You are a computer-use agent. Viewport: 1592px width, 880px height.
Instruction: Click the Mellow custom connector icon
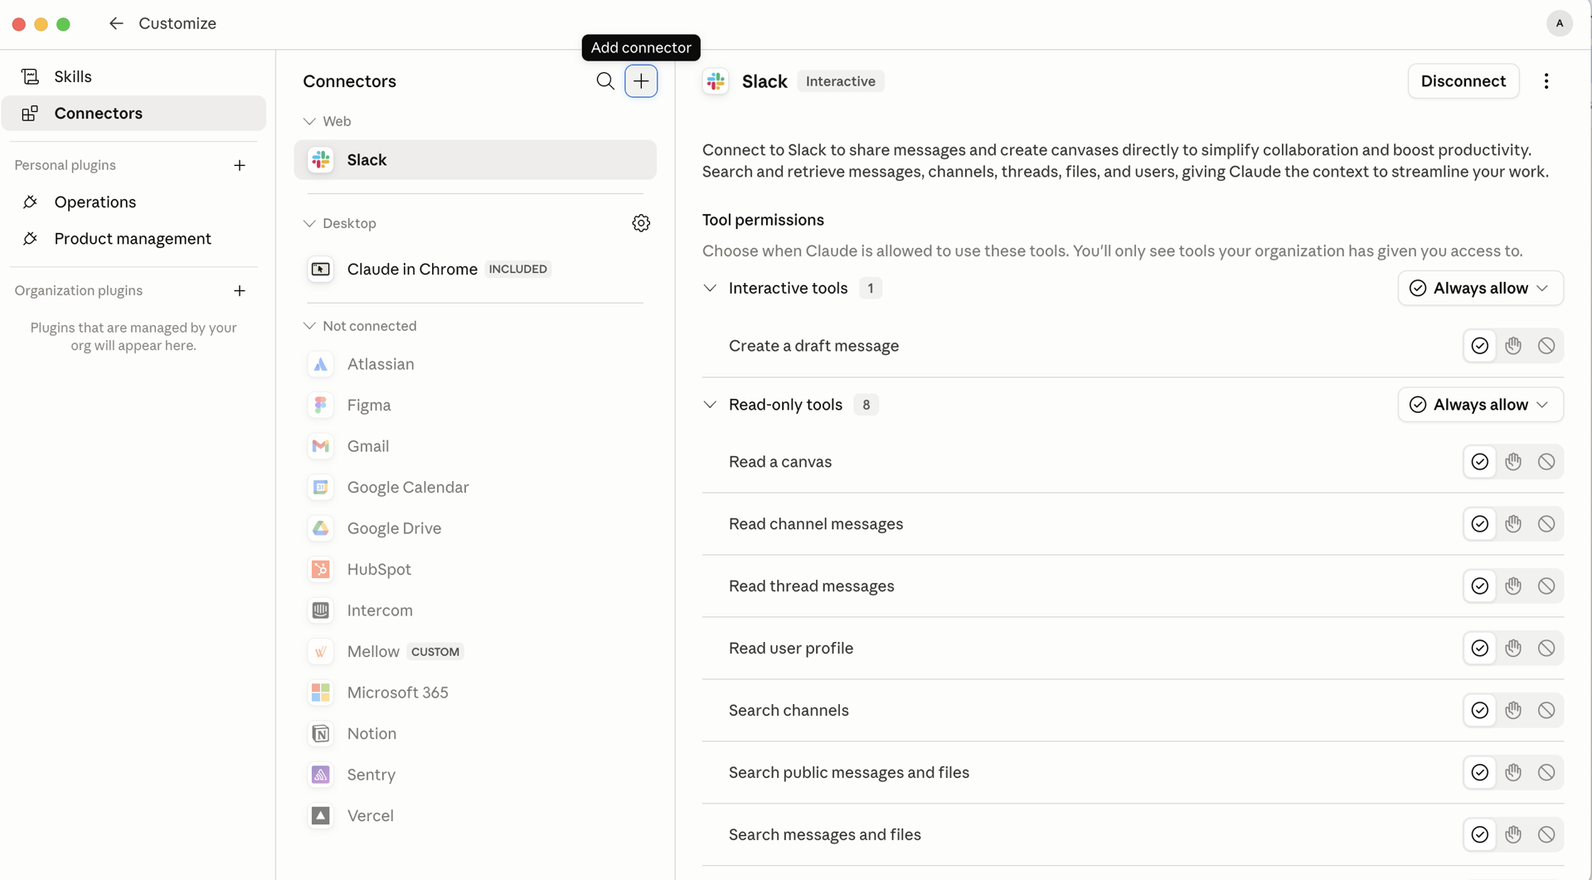point(321,651)
